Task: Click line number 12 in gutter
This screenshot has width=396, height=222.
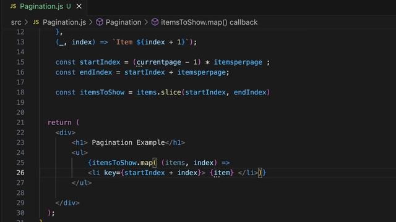Action: click(x=20, y=32)
